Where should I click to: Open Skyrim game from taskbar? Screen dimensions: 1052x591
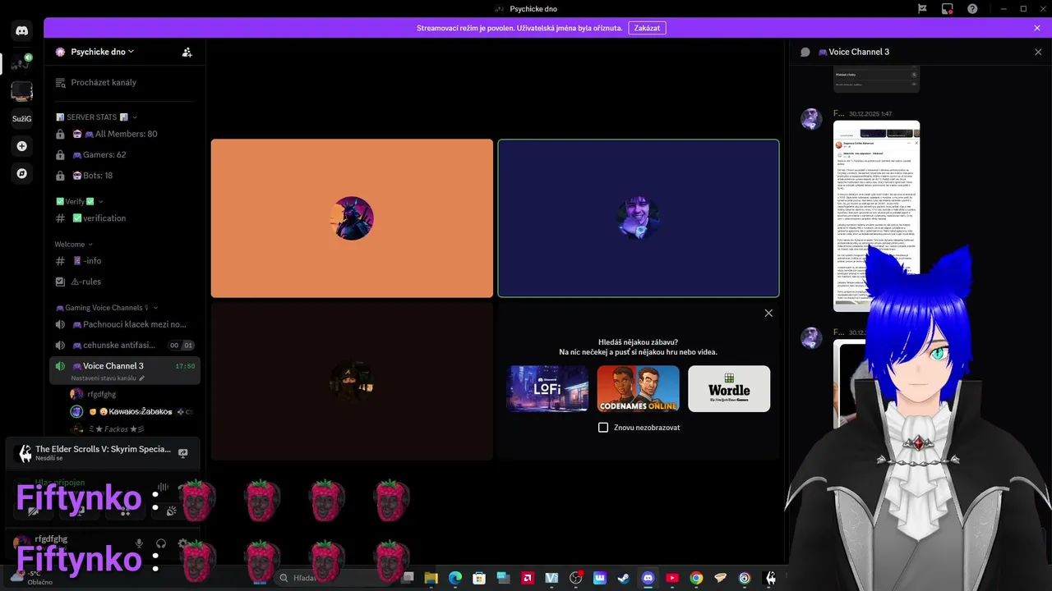[x=769, y=578]
